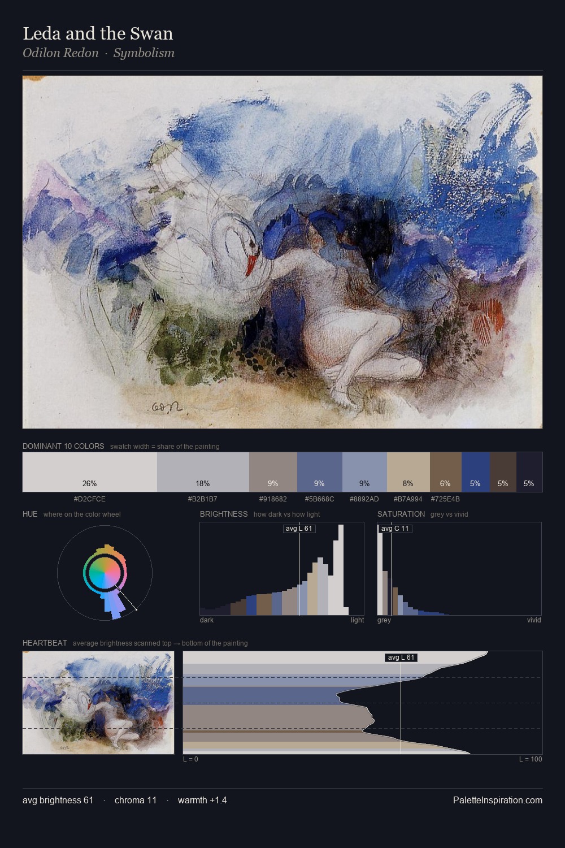The height and width of the screenshot is (848, 565).
Task: Click the small heartbeat painting thumbnail
Action: coord(98,703)
